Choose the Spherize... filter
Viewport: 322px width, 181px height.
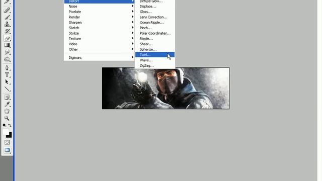(155, 49)
